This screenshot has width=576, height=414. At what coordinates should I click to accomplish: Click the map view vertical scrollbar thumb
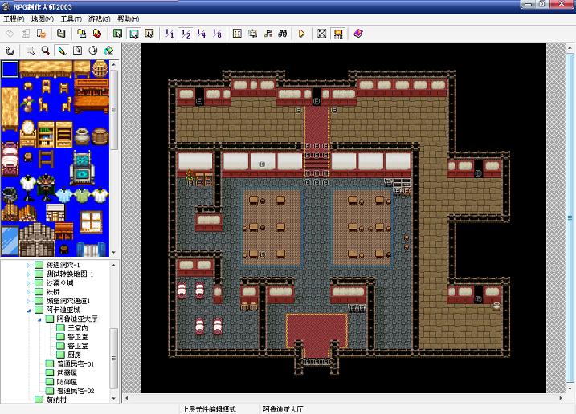pyautogui.click(x=570, y=217)
